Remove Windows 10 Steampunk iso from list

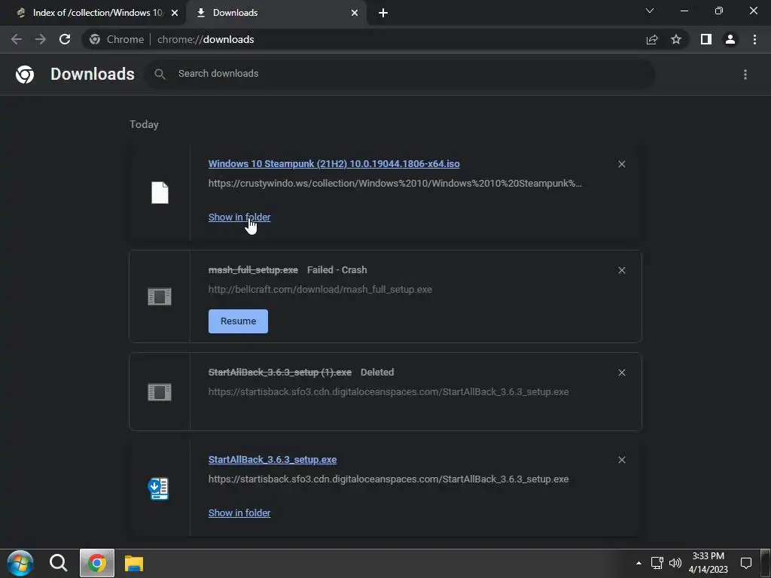[621, 164]
